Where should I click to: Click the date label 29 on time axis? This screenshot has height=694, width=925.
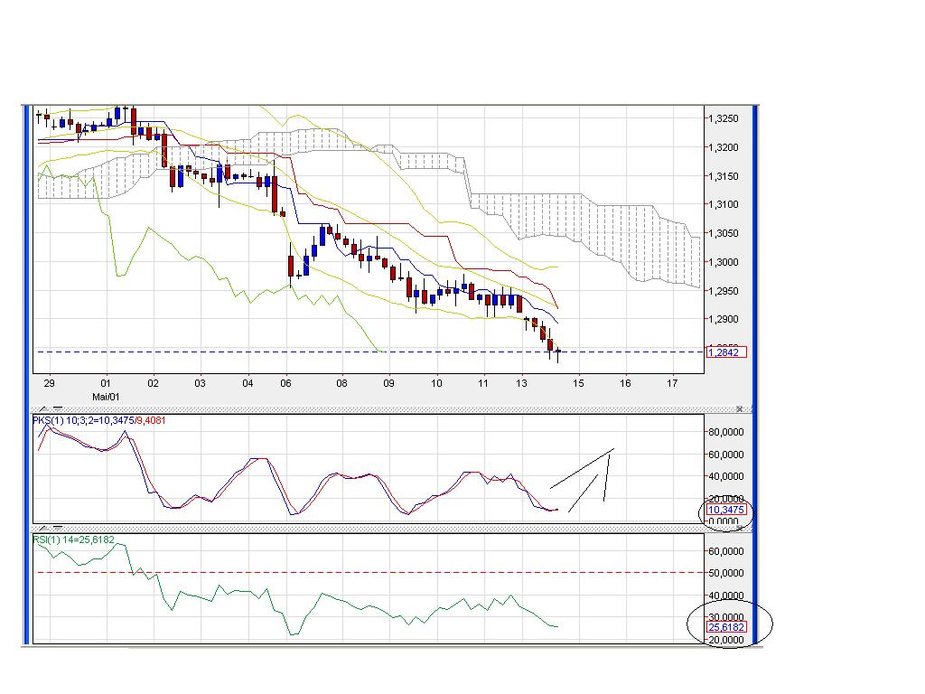pos(49,383)
